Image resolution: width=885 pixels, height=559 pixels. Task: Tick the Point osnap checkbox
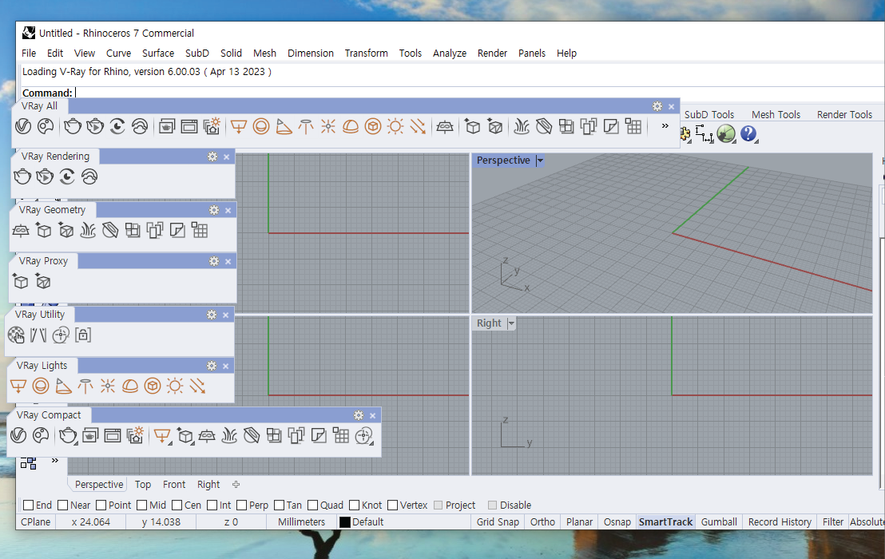tap(101, 505)
